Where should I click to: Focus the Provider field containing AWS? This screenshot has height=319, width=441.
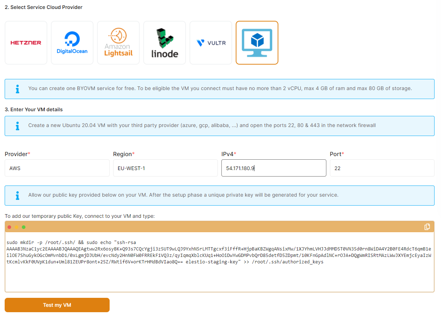(57, 168)
